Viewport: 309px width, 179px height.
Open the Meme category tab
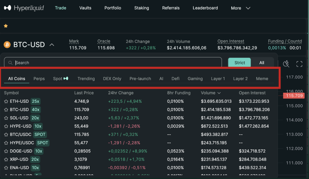pos(262,79)
